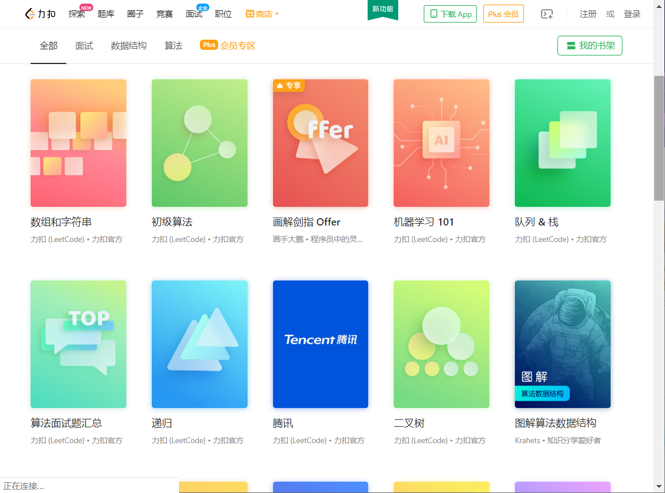Viewport: 665px width, 493px height.
Task: Open the Plus 会员专区 tab
Action: (x=228, y=45)
